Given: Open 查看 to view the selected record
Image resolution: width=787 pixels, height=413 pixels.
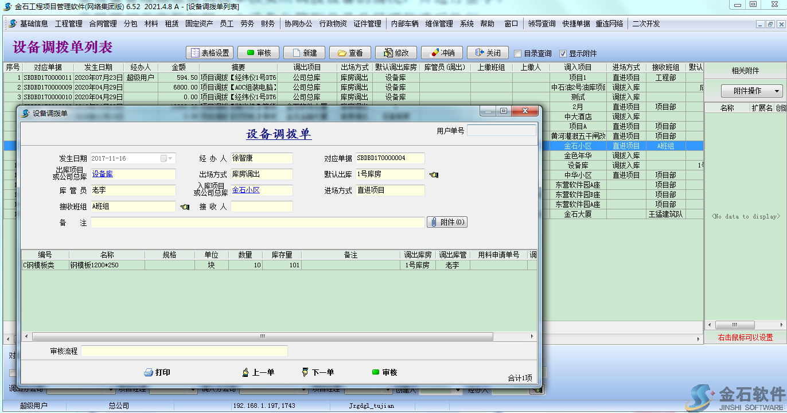Looking at the screenshot, I should [350, 52].
